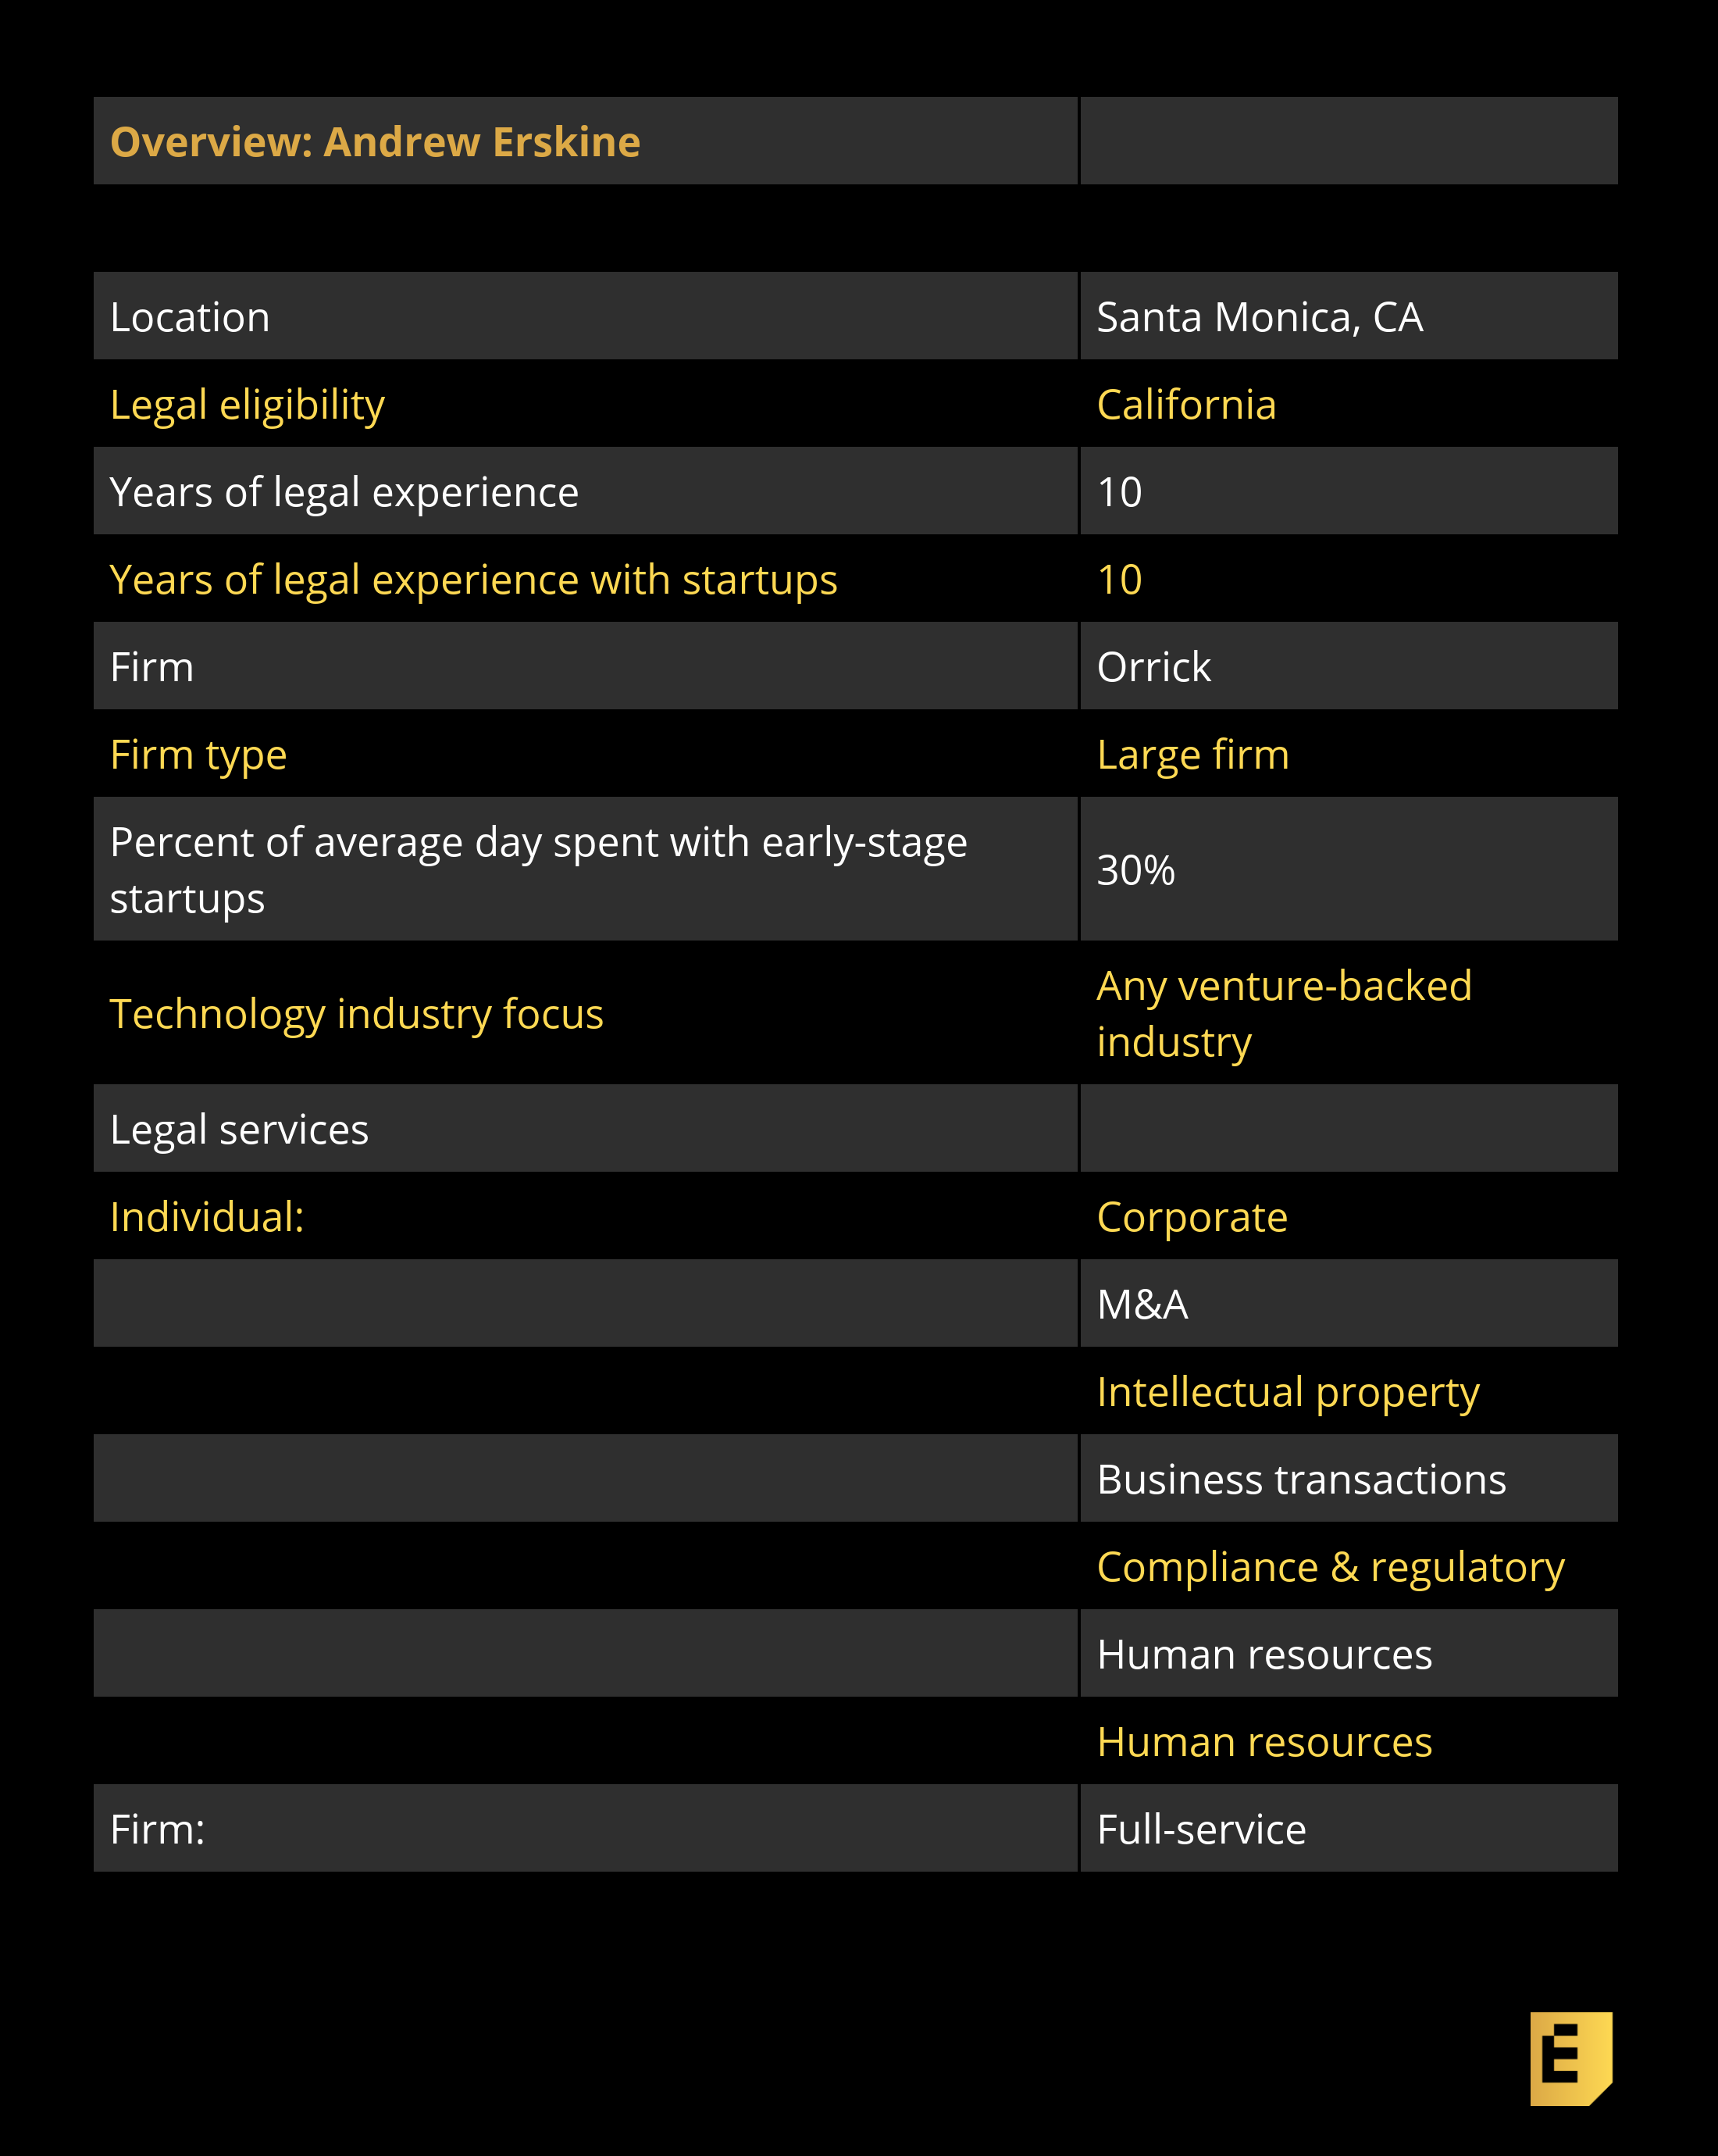The height and width of the screenshot is (2156, 1718).
Task: Select the Legal services row label
Action: pyautogui.click(x=239, y=1130)
